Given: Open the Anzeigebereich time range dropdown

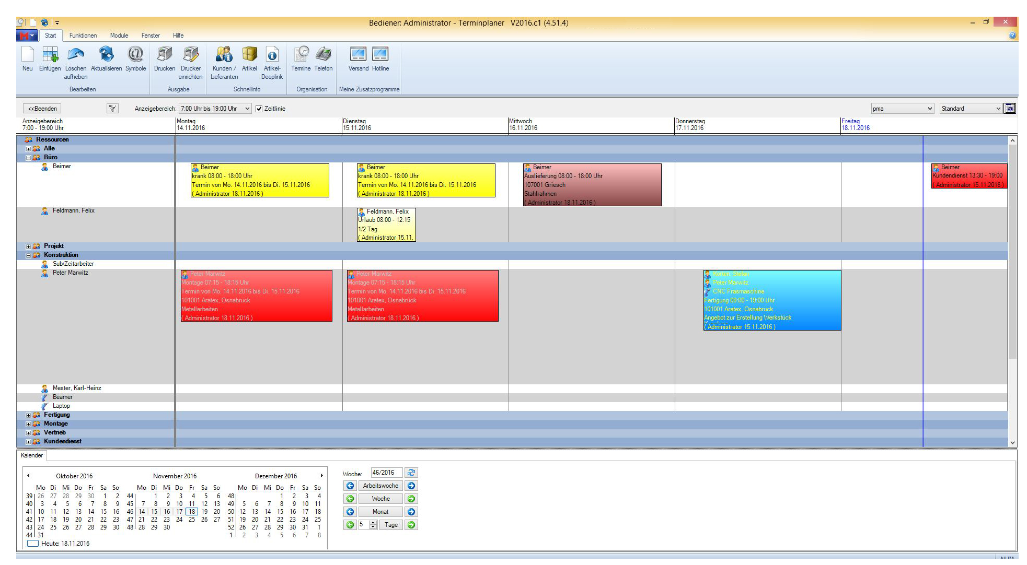Looking at the screenshot, I should click(247, 109).
